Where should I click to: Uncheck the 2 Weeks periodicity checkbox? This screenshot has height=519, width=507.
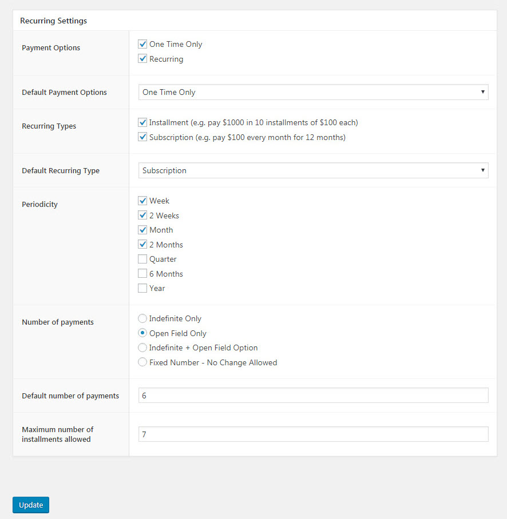tap(142, 215)
